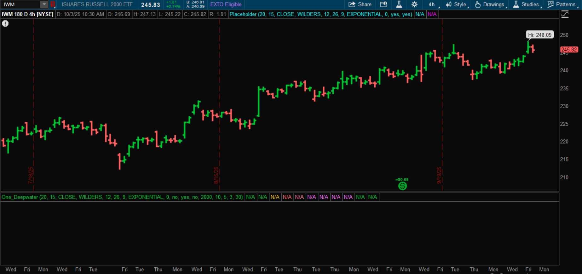Click the green dividend dollar marker
Viewport: 582px width, 274px height.
(x=402, y=186)
